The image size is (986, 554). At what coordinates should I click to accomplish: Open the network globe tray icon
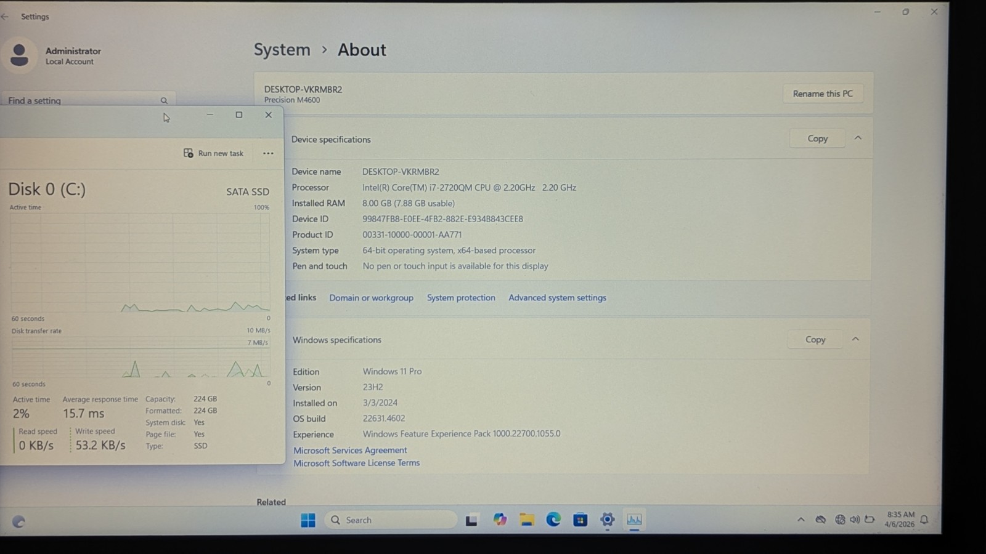pos(840,520)
